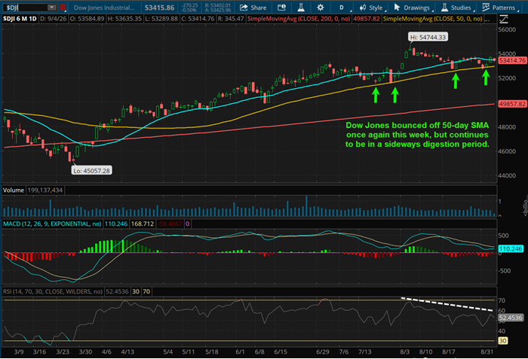Click the 3/9 date on time axis
The image size is (528, 359).
point(19,352)
